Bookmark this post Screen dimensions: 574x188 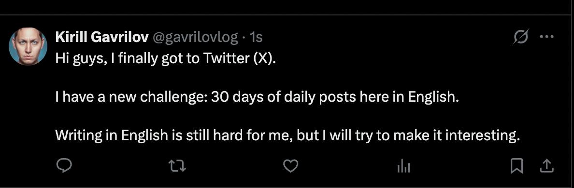tap(516, 167)
